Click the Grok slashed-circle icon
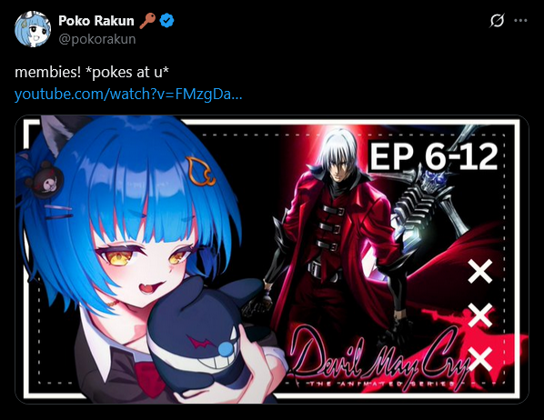This screenshot has width=544, height=420. click(497, 21)
